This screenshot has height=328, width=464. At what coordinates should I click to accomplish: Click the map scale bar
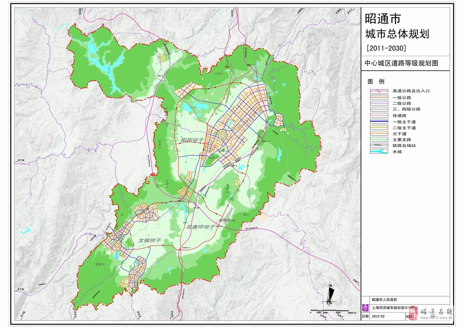tap(333, 311)
